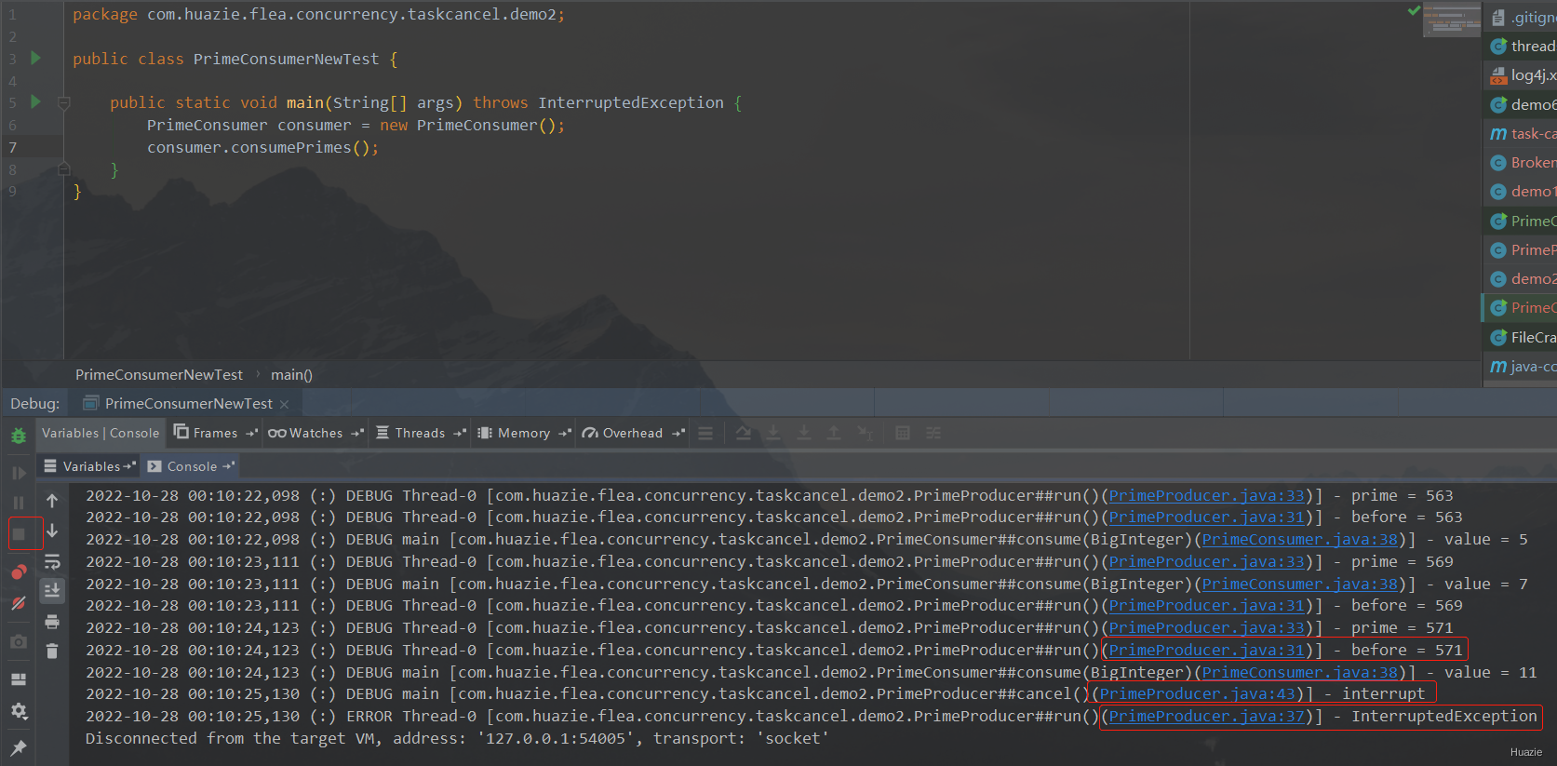This screenshot has width=1557, height=766.
Task: Click the camera thread dump icon
Action: pyautogui.click(x=19, y=641)
